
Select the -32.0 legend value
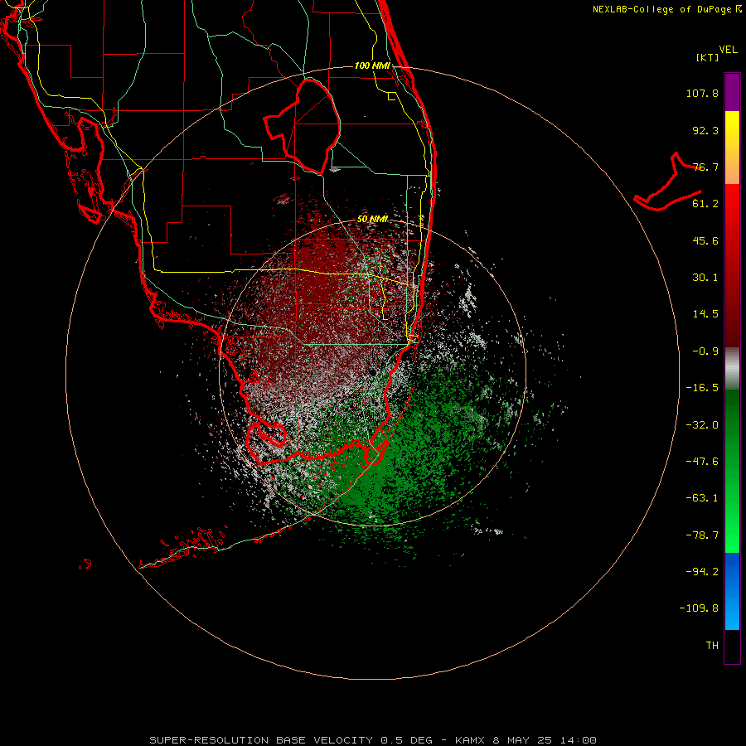(702, 425)
